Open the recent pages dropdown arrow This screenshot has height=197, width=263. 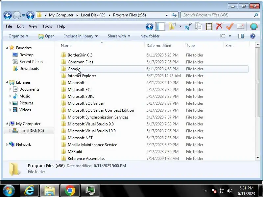click(23, 15)
